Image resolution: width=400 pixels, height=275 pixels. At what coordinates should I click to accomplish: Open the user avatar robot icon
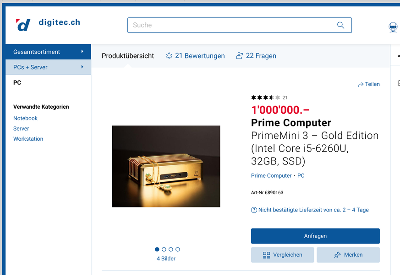pos(393,27)
